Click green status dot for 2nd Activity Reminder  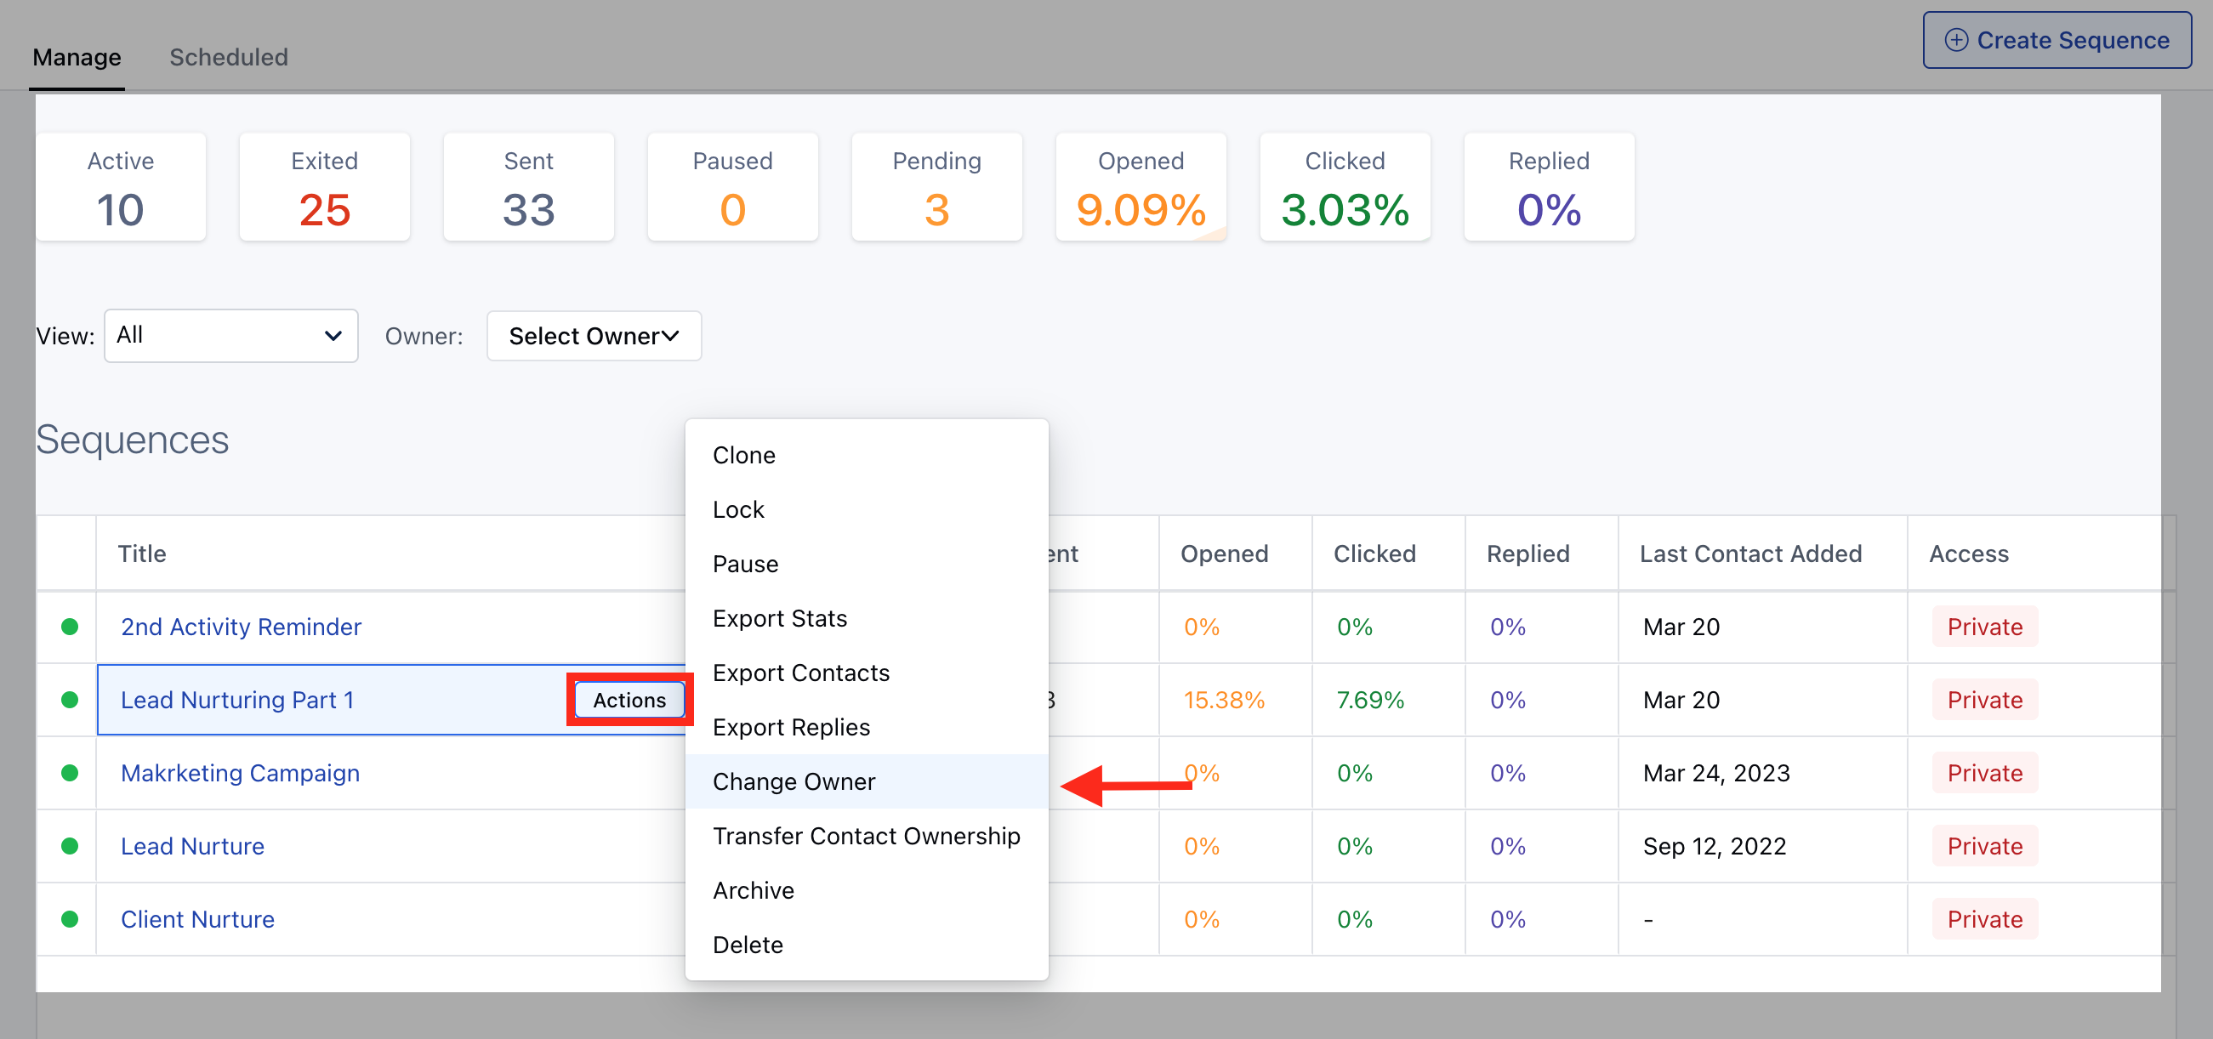coord(70,627)
